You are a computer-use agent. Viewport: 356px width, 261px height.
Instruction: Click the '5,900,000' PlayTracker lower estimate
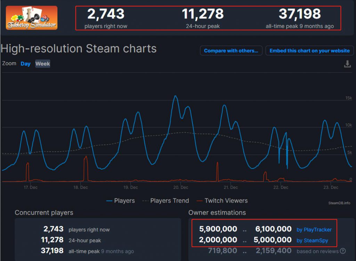pos(218,229)
